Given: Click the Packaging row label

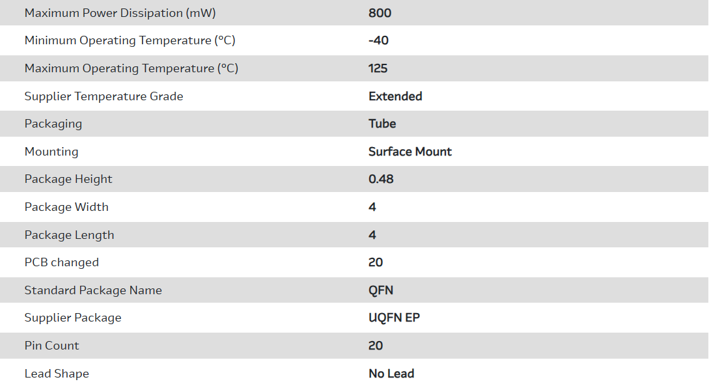Looking at the screenshot, I should click(x=53, y=124).
